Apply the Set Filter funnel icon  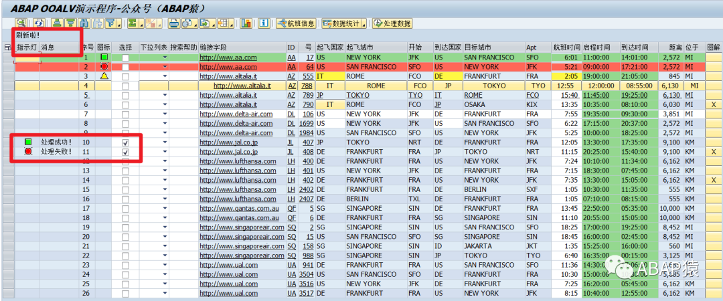click(x=110, y=23)
